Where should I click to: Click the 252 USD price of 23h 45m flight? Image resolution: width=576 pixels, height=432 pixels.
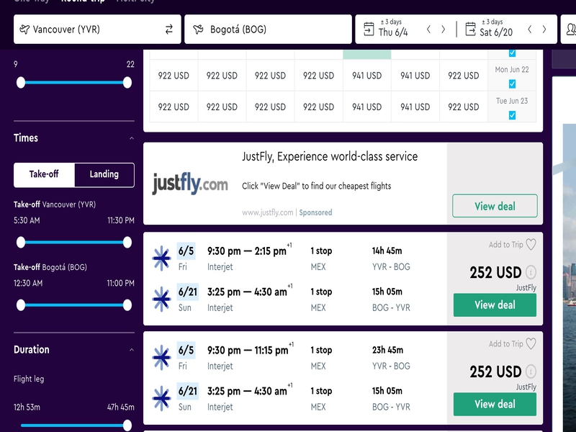point(495,372)
